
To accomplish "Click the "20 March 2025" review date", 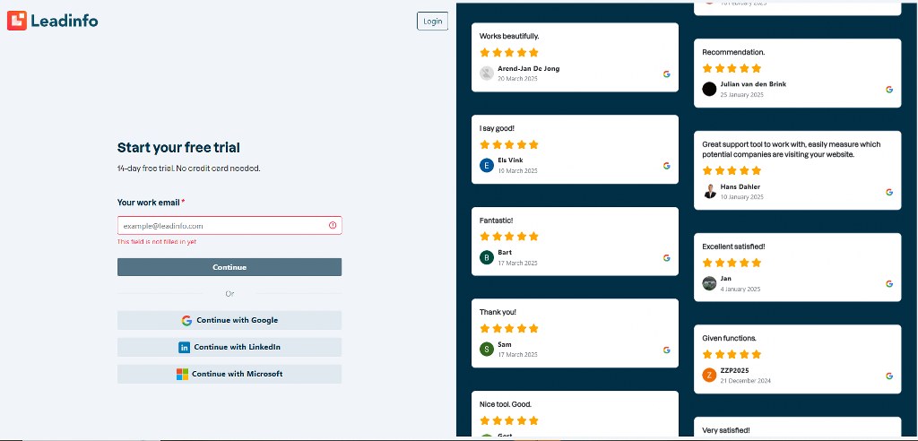I will [517, 79].
